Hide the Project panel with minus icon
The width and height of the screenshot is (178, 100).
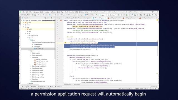pyautogui.click(x=54, y=18)
